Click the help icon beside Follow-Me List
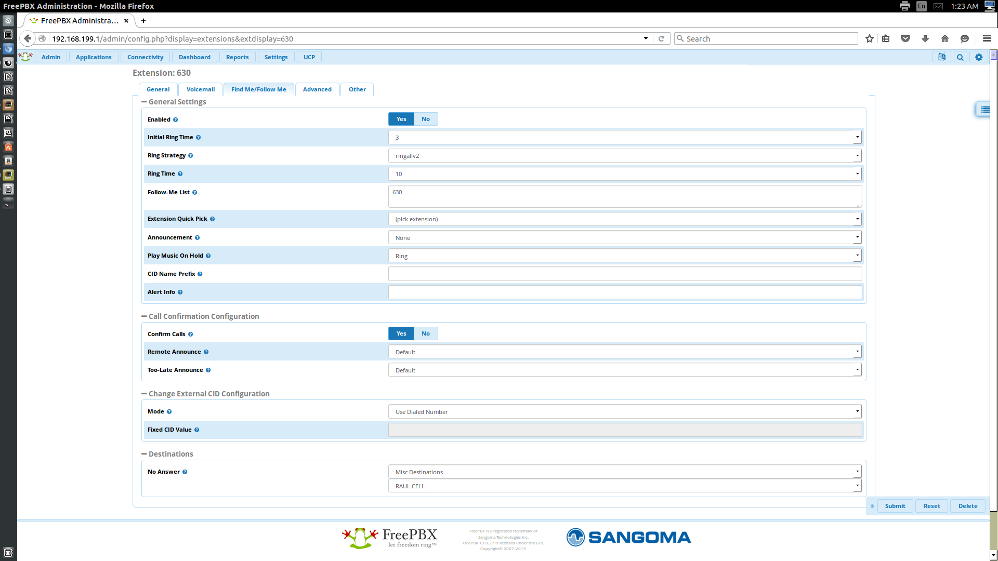The width and height of the screenshot is (998, 561). [194, 193]
